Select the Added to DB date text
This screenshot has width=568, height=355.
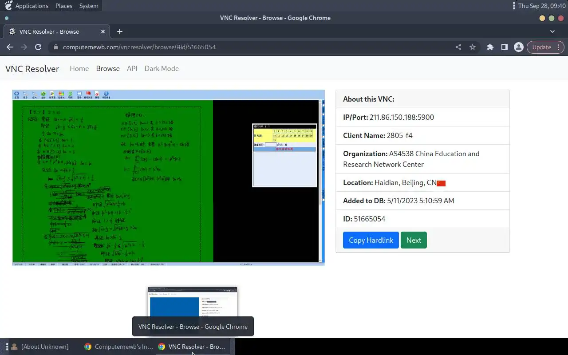click(x=421, y=201)
